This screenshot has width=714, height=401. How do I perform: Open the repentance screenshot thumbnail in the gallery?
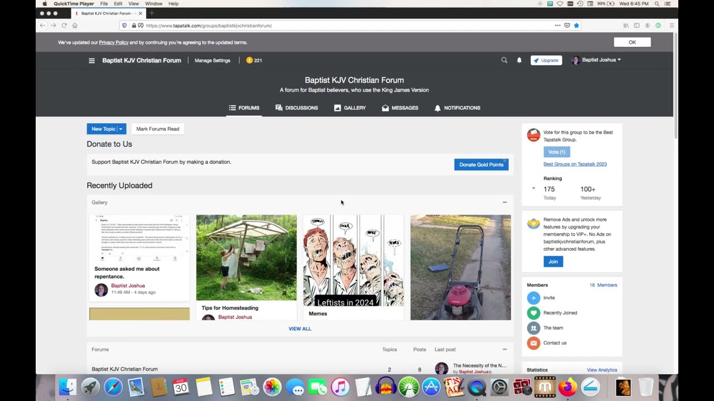coord(139,238)
